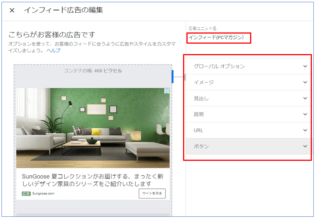Close the インフィード広告の編集 dialog with X
The image size is (316, 219).
[12, 10]
